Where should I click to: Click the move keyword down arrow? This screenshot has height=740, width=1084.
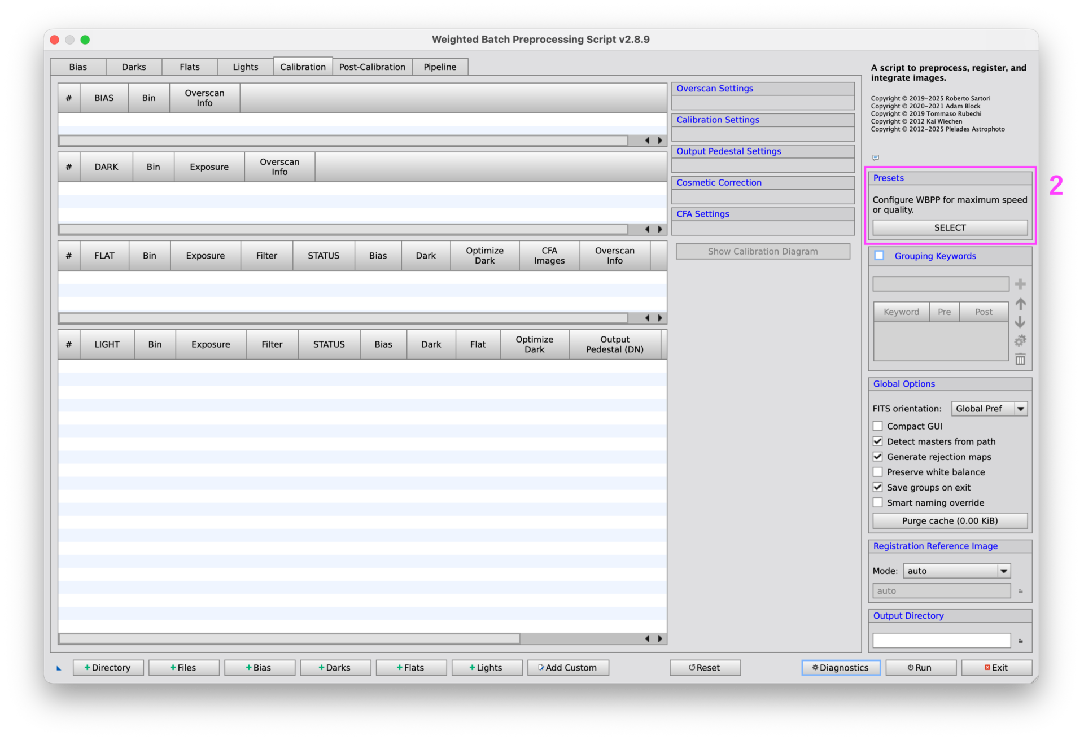[1020, 322]
